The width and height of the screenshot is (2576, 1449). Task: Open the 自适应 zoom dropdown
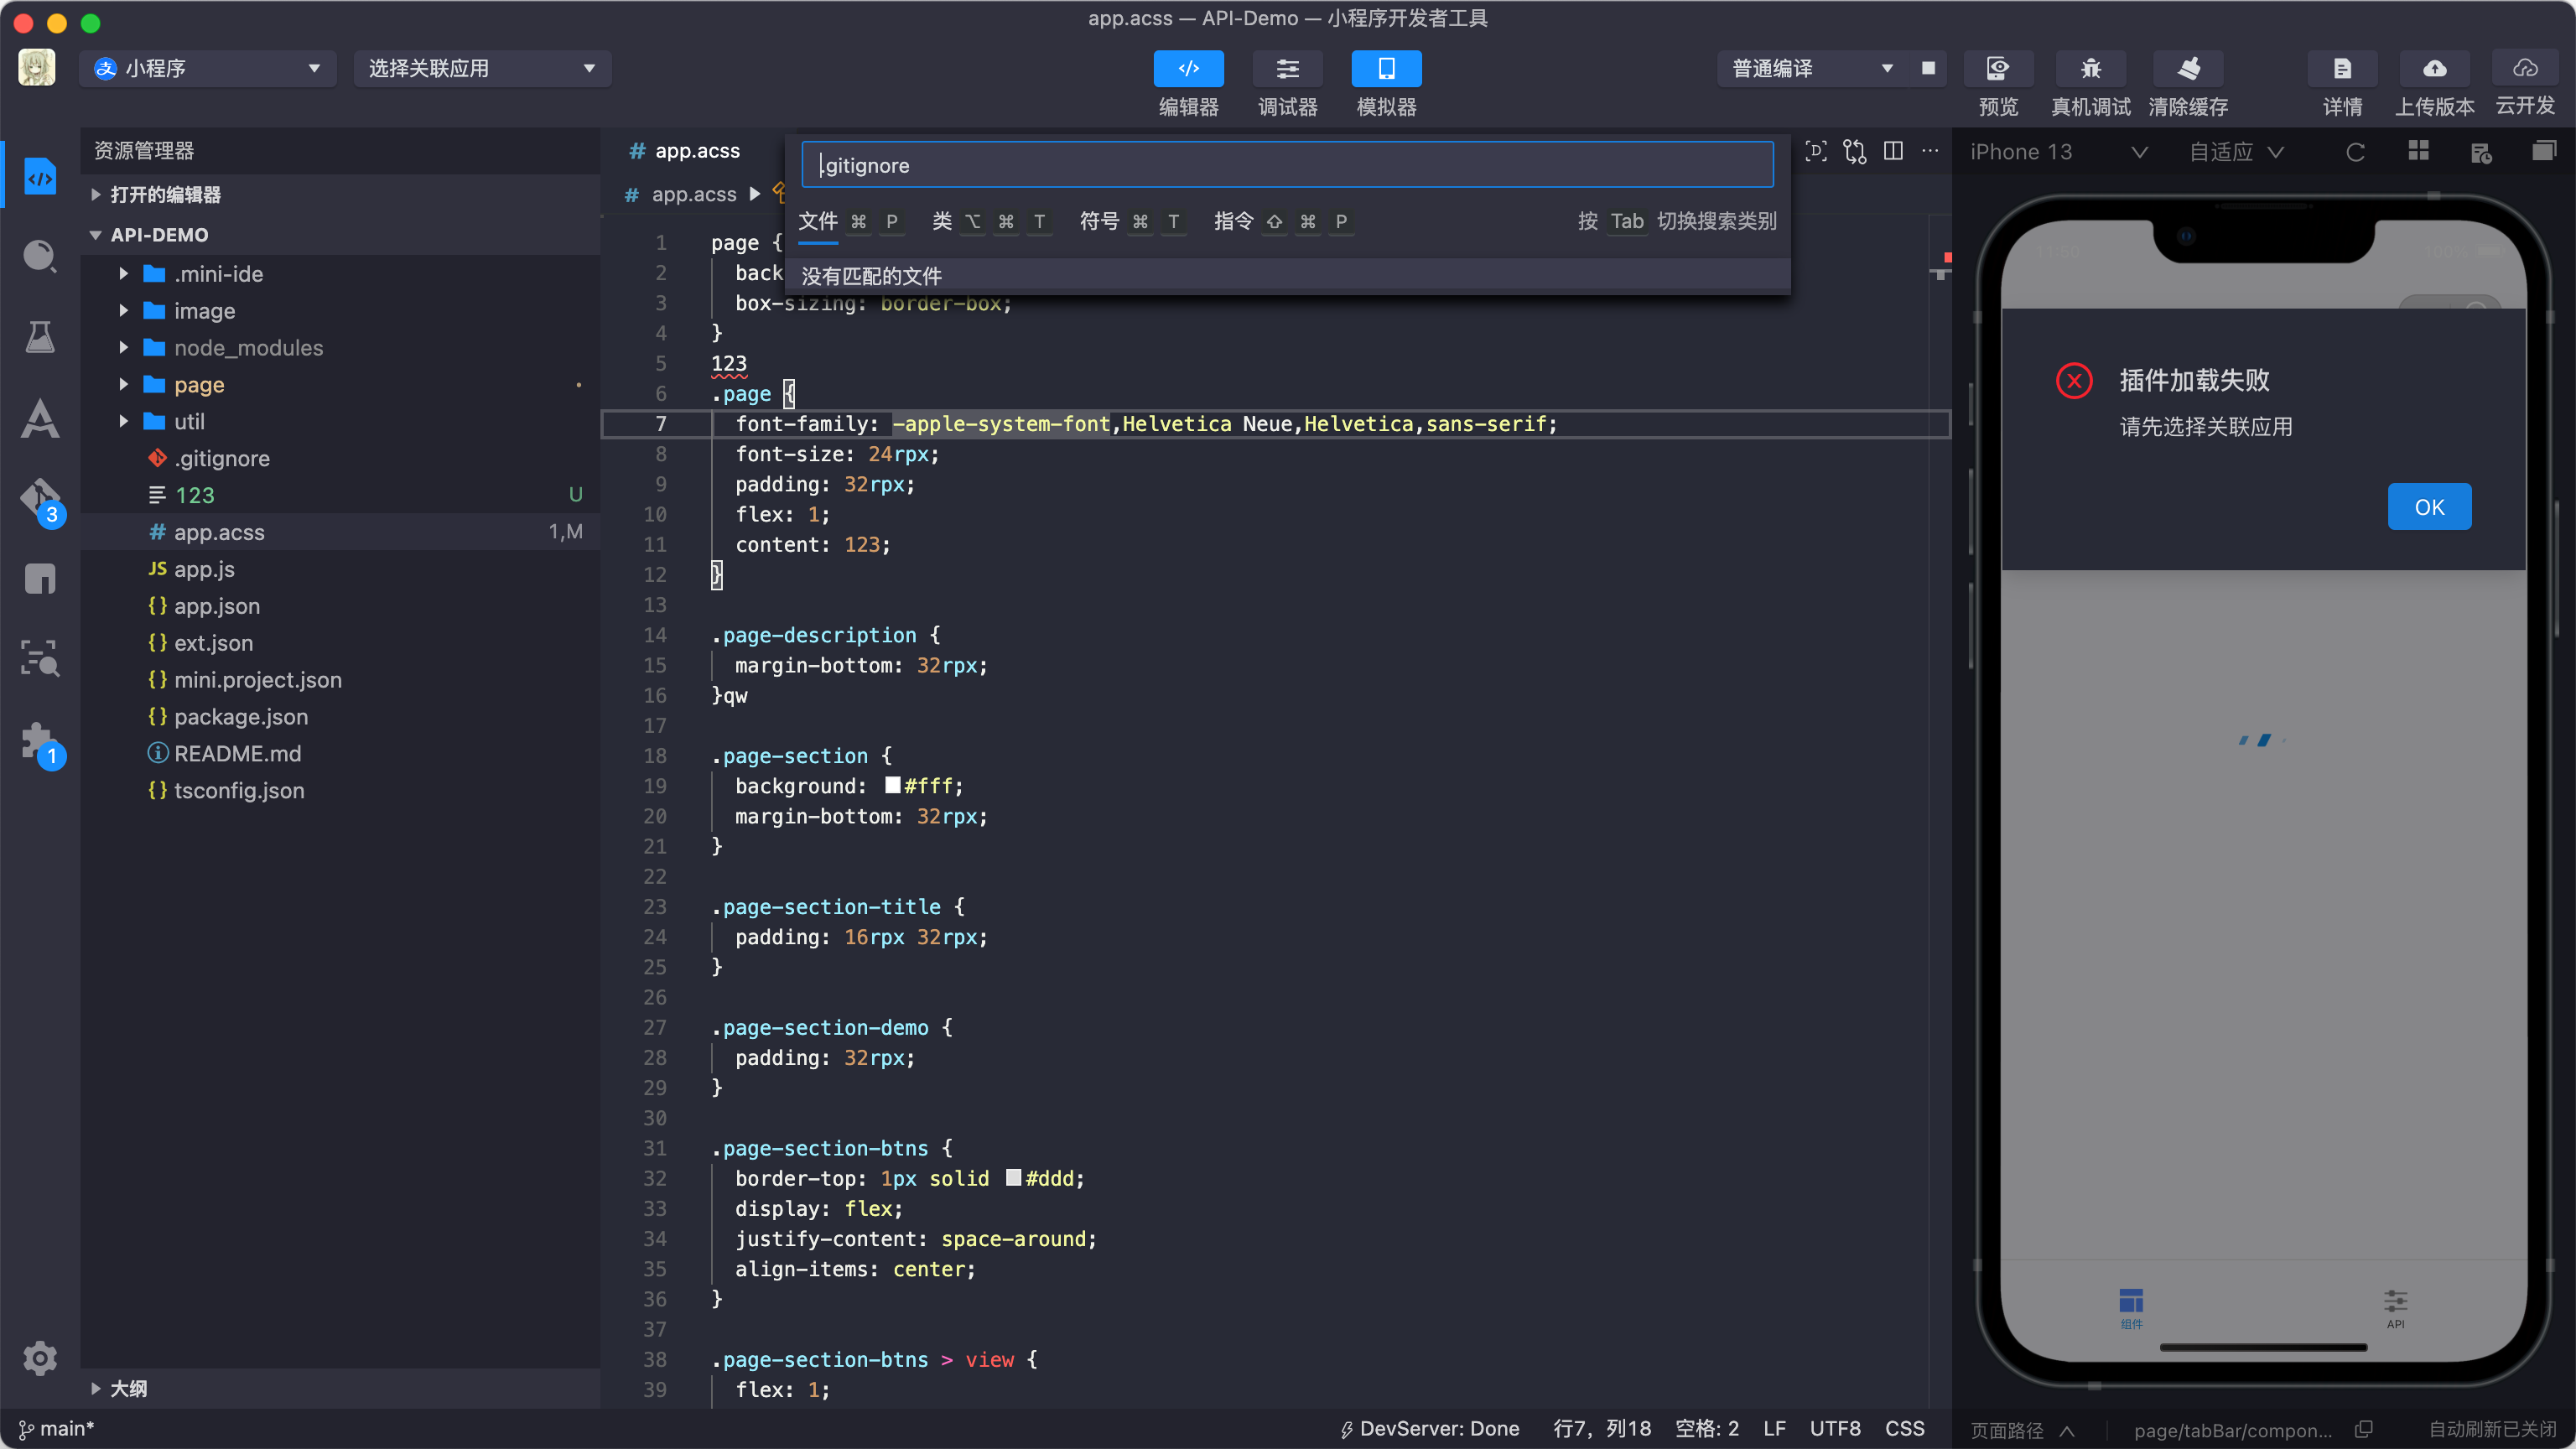pos(2236,152)
